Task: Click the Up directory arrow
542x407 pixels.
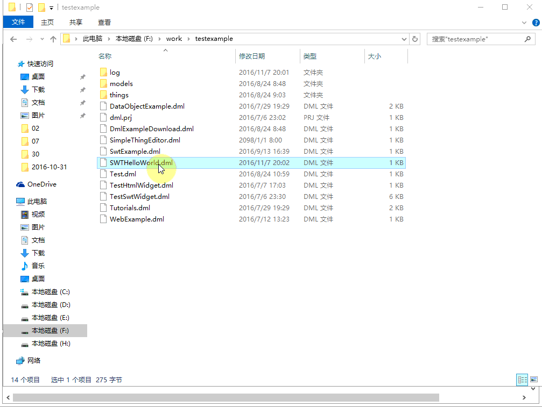Action: [x=53, y=39]
